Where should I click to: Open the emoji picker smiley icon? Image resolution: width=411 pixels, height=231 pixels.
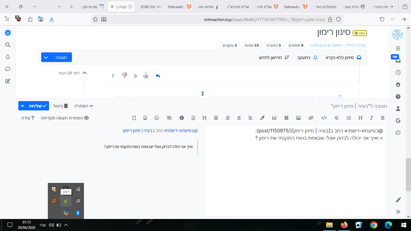point(157,118)
